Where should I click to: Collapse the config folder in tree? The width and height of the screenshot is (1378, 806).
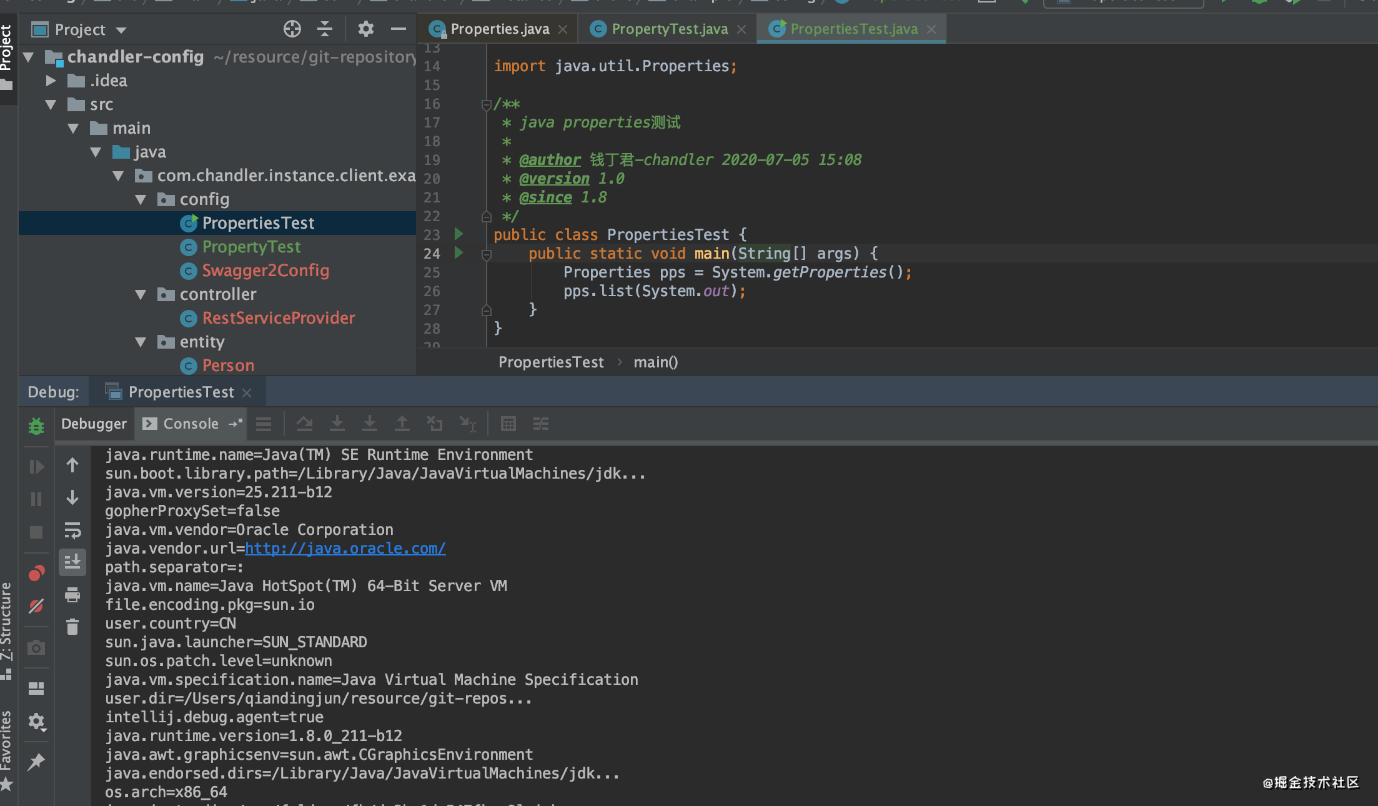click(x=141, y=199)
